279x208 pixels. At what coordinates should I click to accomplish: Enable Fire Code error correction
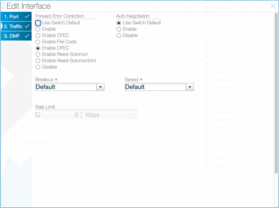[x=38, y=42]
